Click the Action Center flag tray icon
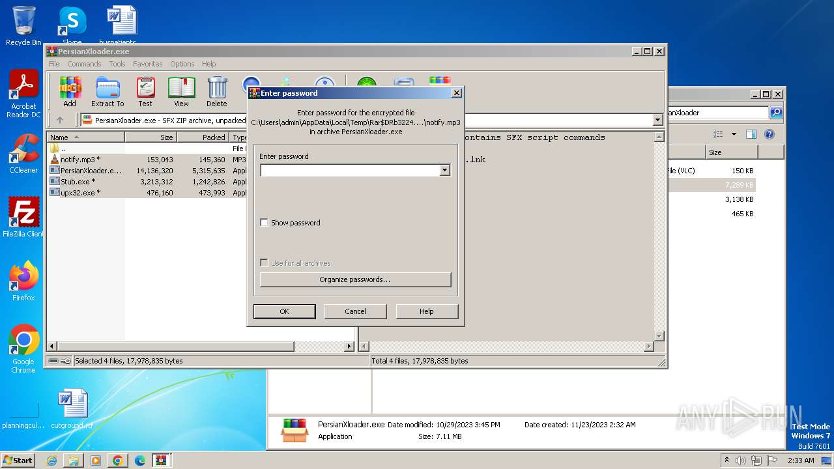Screen dimensions: 834x469 (772, 461)
